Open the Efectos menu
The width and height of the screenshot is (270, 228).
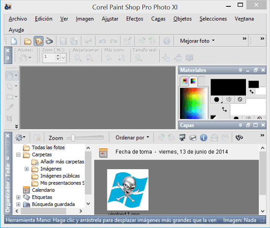coord(135,19)
